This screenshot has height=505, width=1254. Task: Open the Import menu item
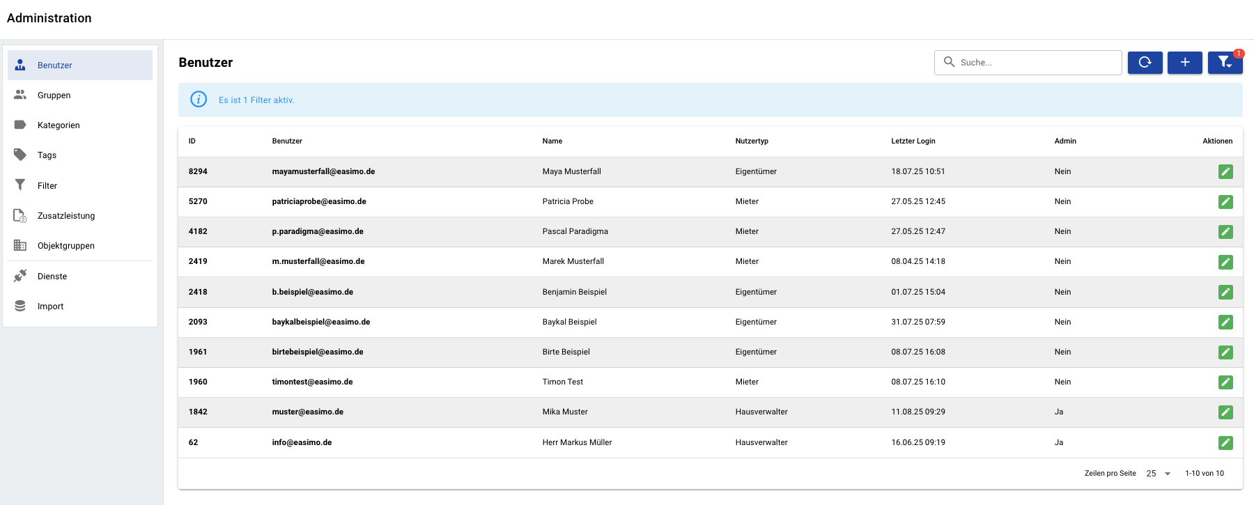pos(80,306)
